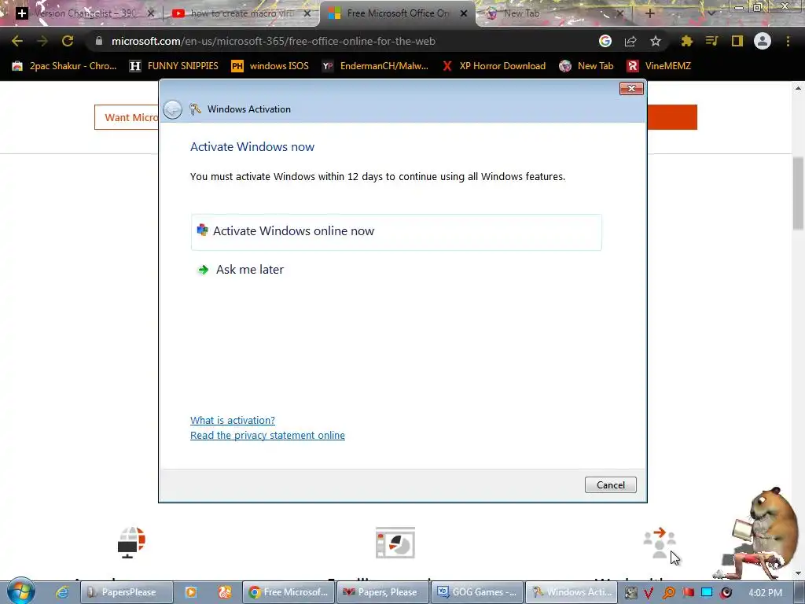Open the EndermanCH/Malw... bookmark
The width and height of the screenshot is (805, 604).
coord(375,66)
